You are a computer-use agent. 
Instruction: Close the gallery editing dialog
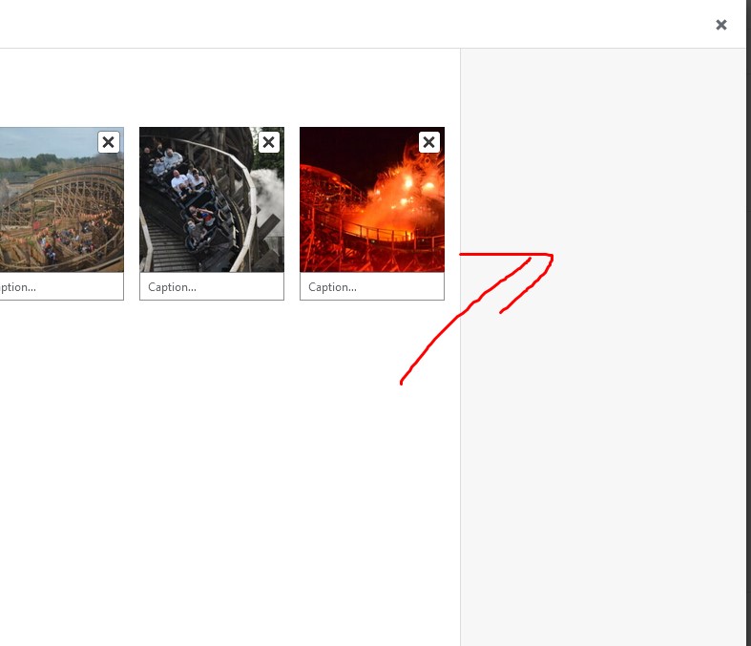(721, 25)
